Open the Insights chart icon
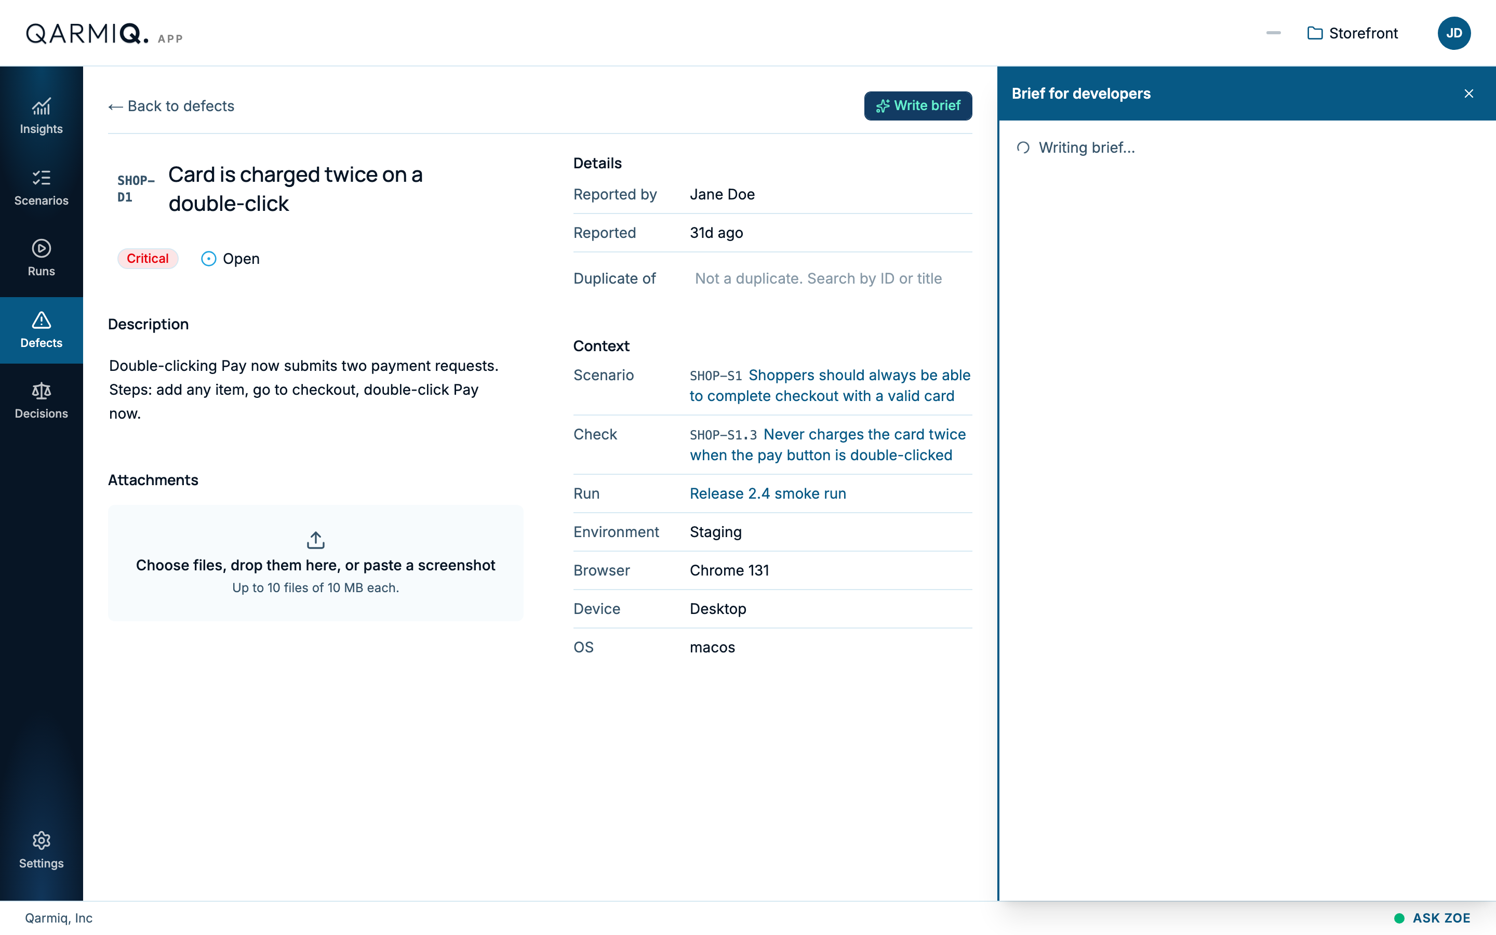1496x935 pixels. pos(41,107)
